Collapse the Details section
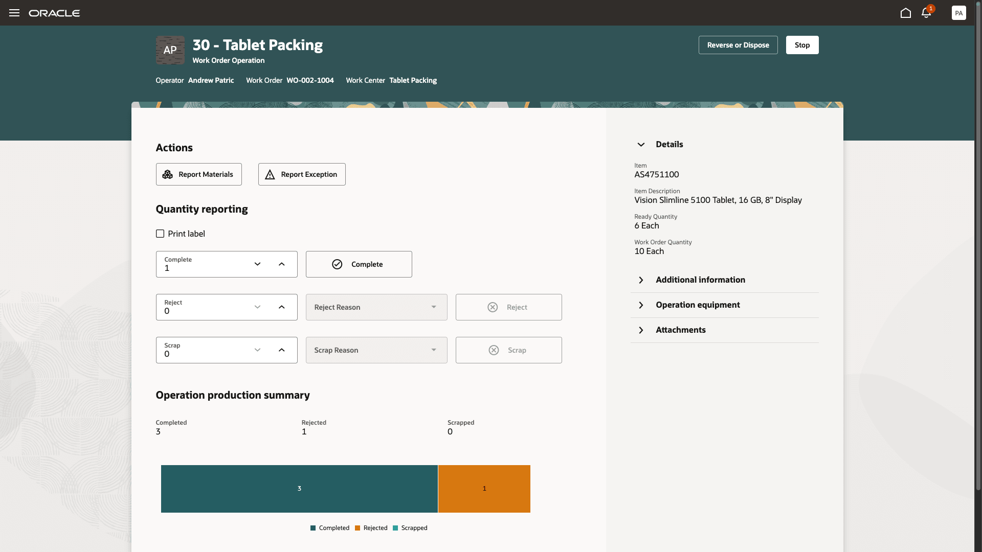This screenshot has height=552, width=982. click(641, 145)
